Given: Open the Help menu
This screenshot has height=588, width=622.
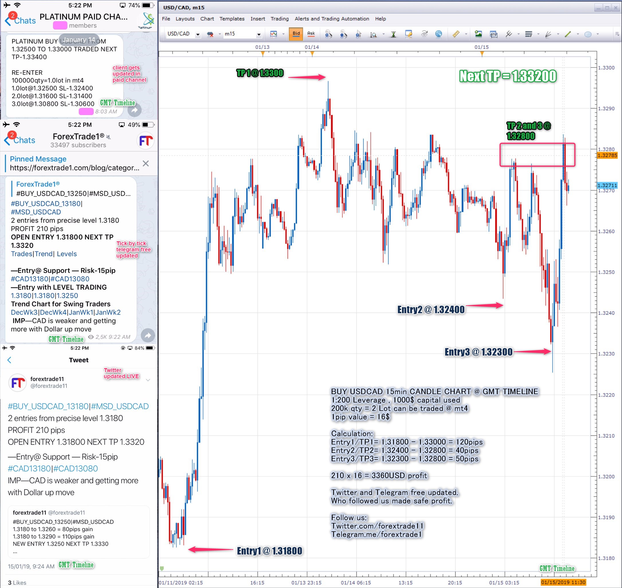Looking at the screenshot, I should (x=380, y=19).
